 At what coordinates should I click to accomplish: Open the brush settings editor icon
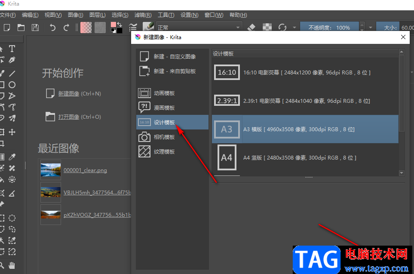coord(133,27)
